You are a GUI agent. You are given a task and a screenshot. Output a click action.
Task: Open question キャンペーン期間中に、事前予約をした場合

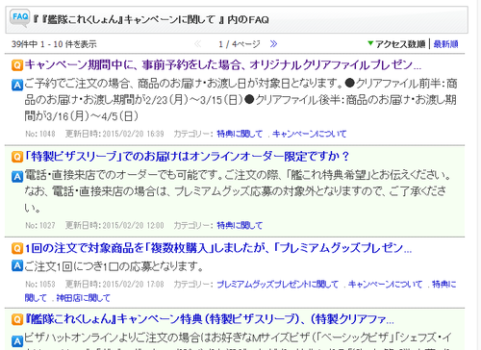tap(223, 65)
